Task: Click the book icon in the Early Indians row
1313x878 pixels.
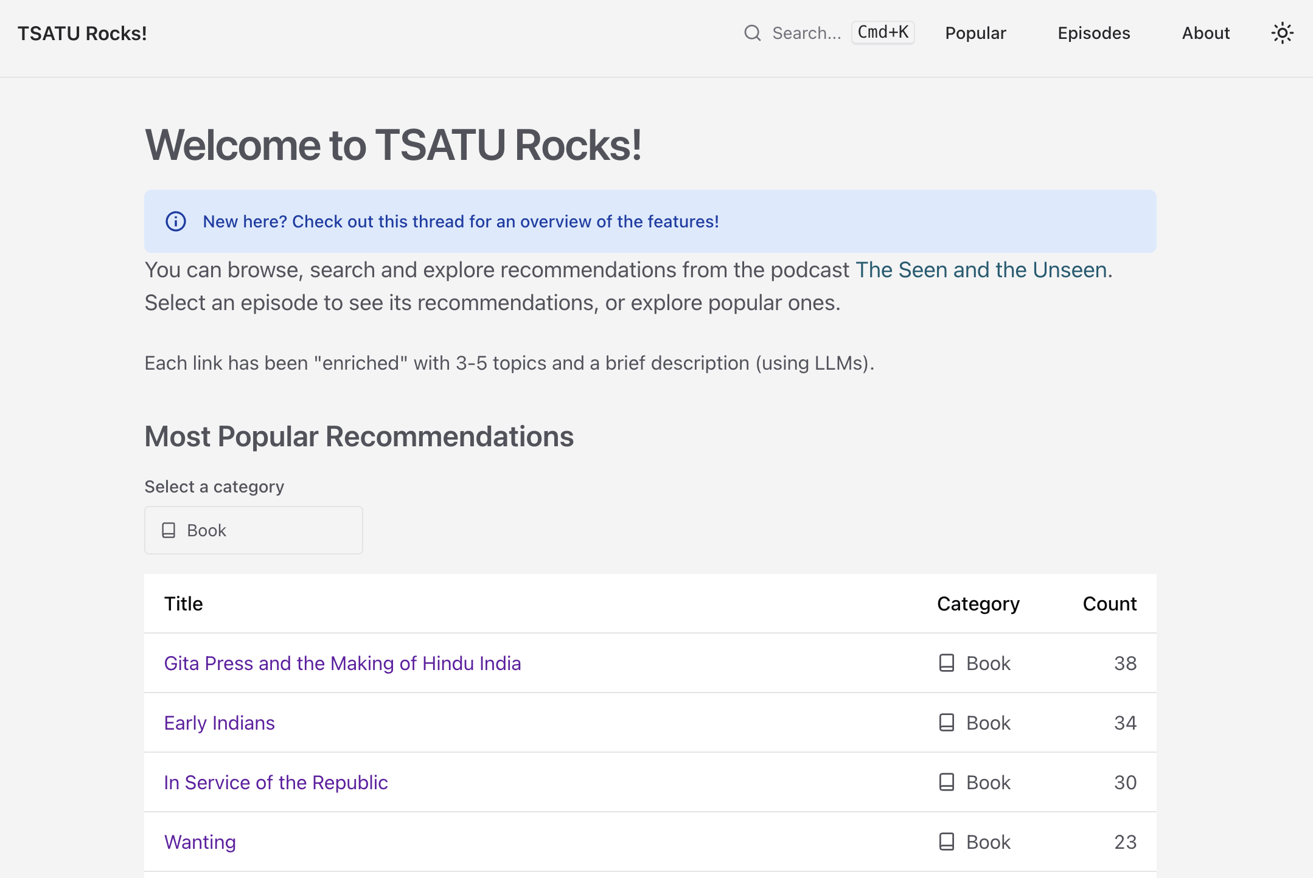Action: coord(947,722)
